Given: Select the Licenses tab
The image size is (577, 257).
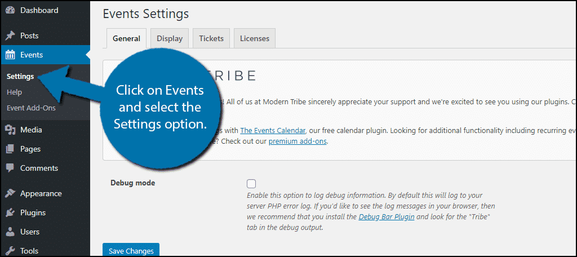Looking at the screenshot, I should pyautogui.click(x=255, y=38).
